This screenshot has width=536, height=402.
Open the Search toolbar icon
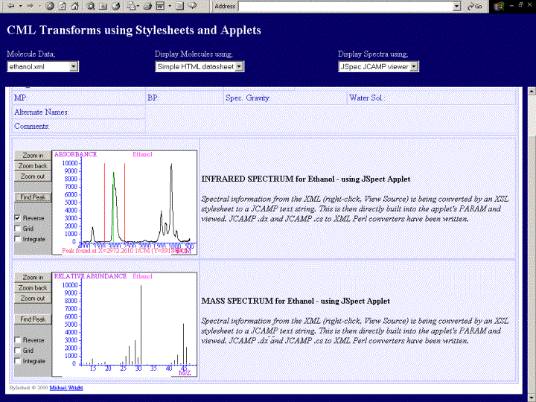(90, 6)
